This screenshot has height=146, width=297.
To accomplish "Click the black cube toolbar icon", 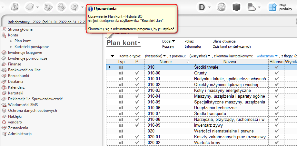I will click(x=236, y=7).
